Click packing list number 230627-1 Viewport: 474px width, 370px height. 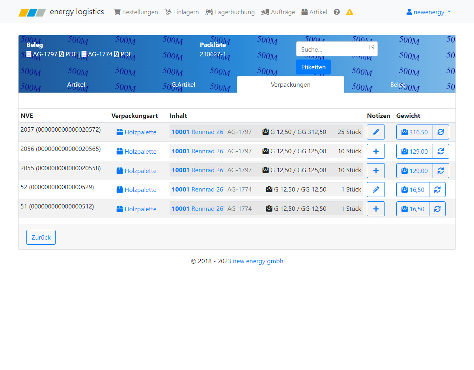[213, 54]
